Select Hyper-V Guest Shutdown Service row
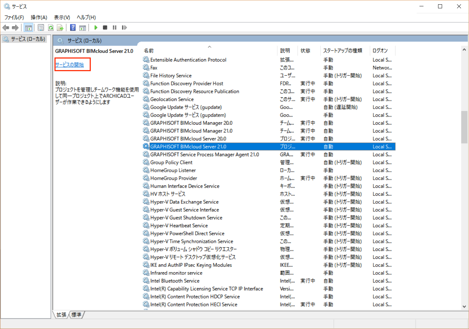Image resolution: width=469 pixels, height=329 pixels. tap(269, 218)
